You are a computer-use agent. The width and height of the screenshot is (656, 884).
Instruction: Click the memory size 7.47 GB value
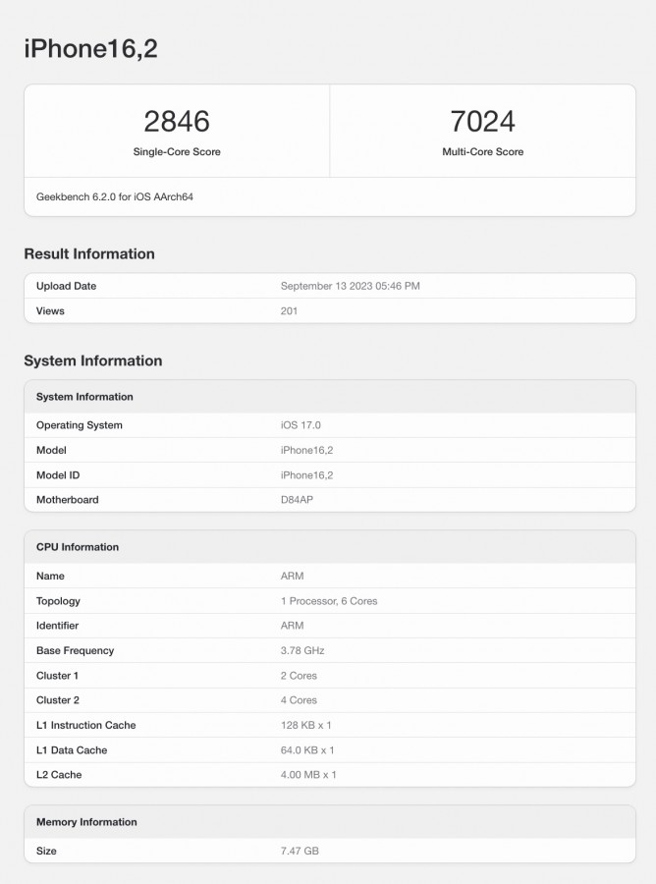pyautogui.click(x=300, y=851)
